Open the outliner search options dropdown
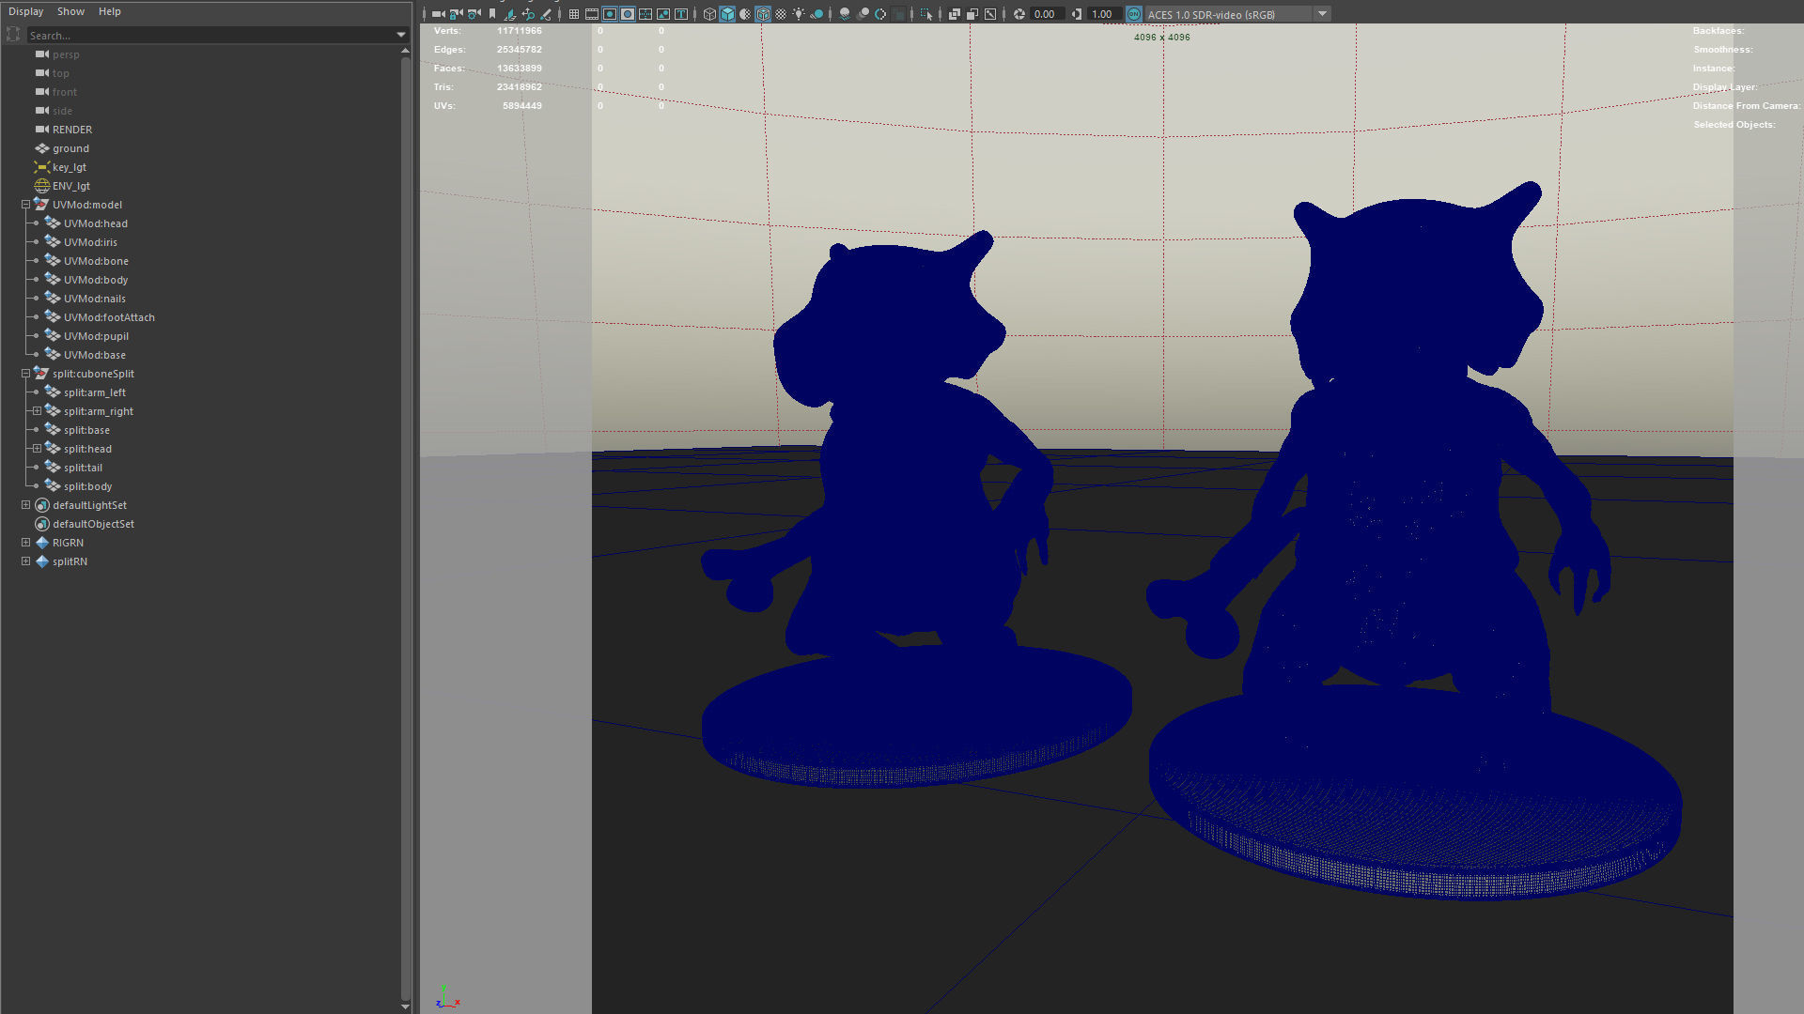Screen dimensions: 1804x1014 (401, 36)
